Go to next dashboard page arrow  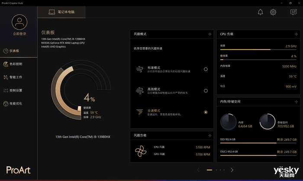click(232, 170)
